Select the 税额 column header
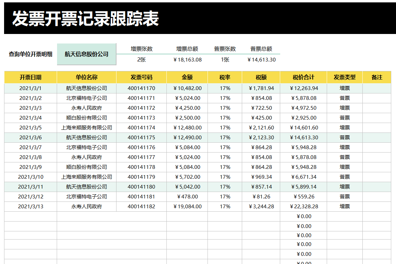Screen dimensions: 396x264 tap(260, 77)
